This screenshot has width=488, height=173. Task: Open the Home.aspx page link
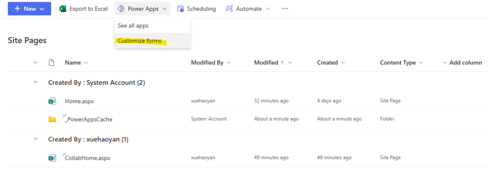pyautogui.click(x=79, y=101)
